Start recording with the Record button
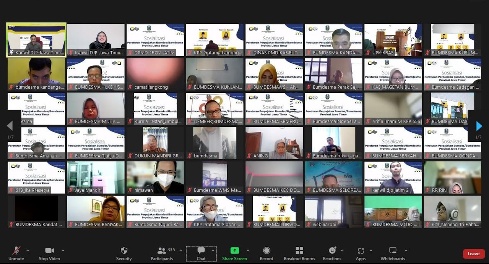This screenshot has width=489, height=264. coord(266,253)
